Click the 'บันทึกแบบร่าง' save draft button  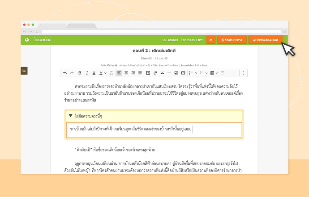click(x=232, y=40)
